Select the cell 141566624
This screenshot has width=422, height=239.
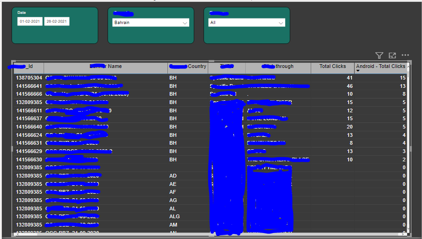pyautogui.click(x=29, y=135)
